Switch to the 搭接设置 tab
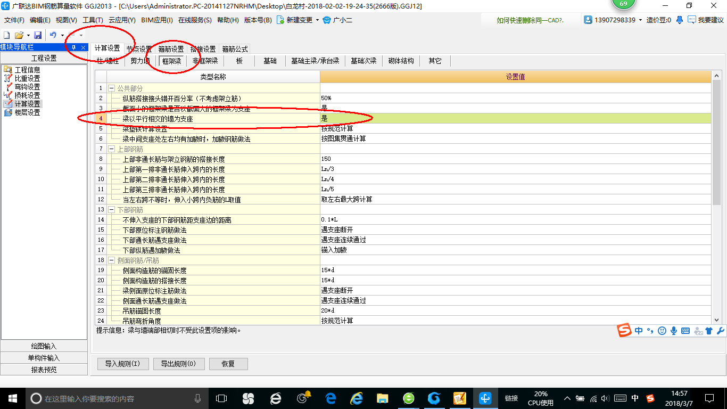The height and width of the screenshot is (409, 727). coord(203,49)
